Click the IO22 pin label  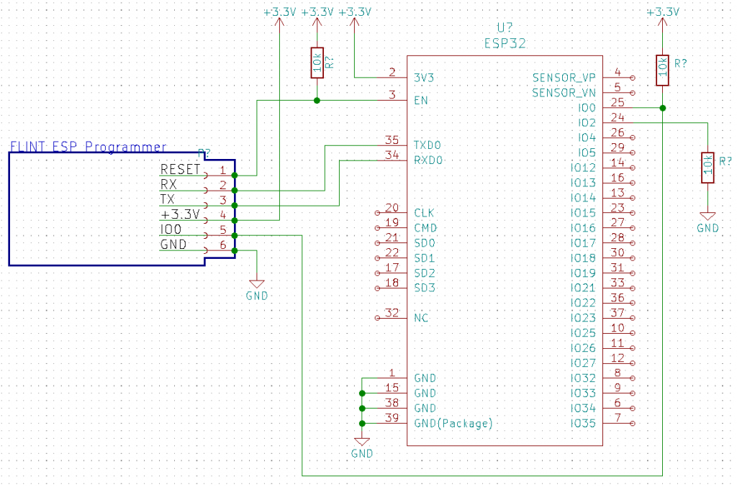pyautogui.click(x=583, y=303)
